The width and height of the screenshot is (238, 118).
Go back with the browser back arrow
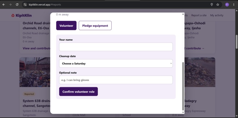pos(4,4)
